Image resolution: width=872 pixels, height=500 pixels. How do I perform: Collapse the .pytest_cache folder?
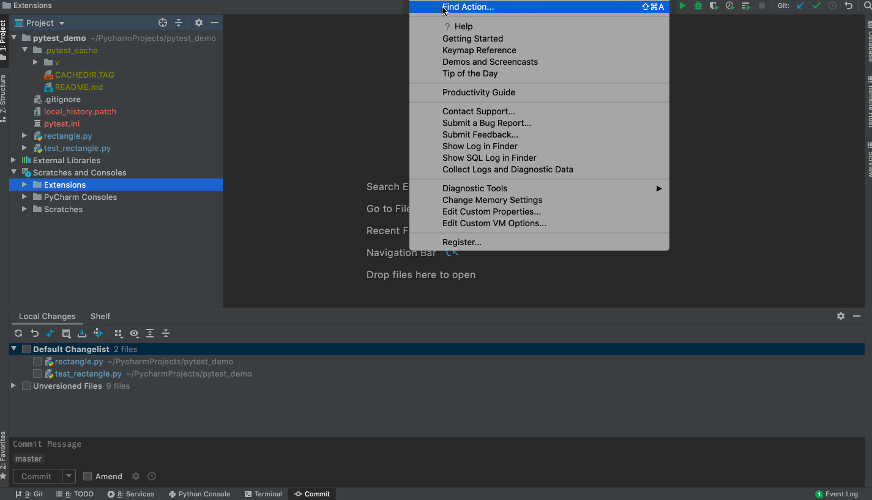click(x=25, y=50)
